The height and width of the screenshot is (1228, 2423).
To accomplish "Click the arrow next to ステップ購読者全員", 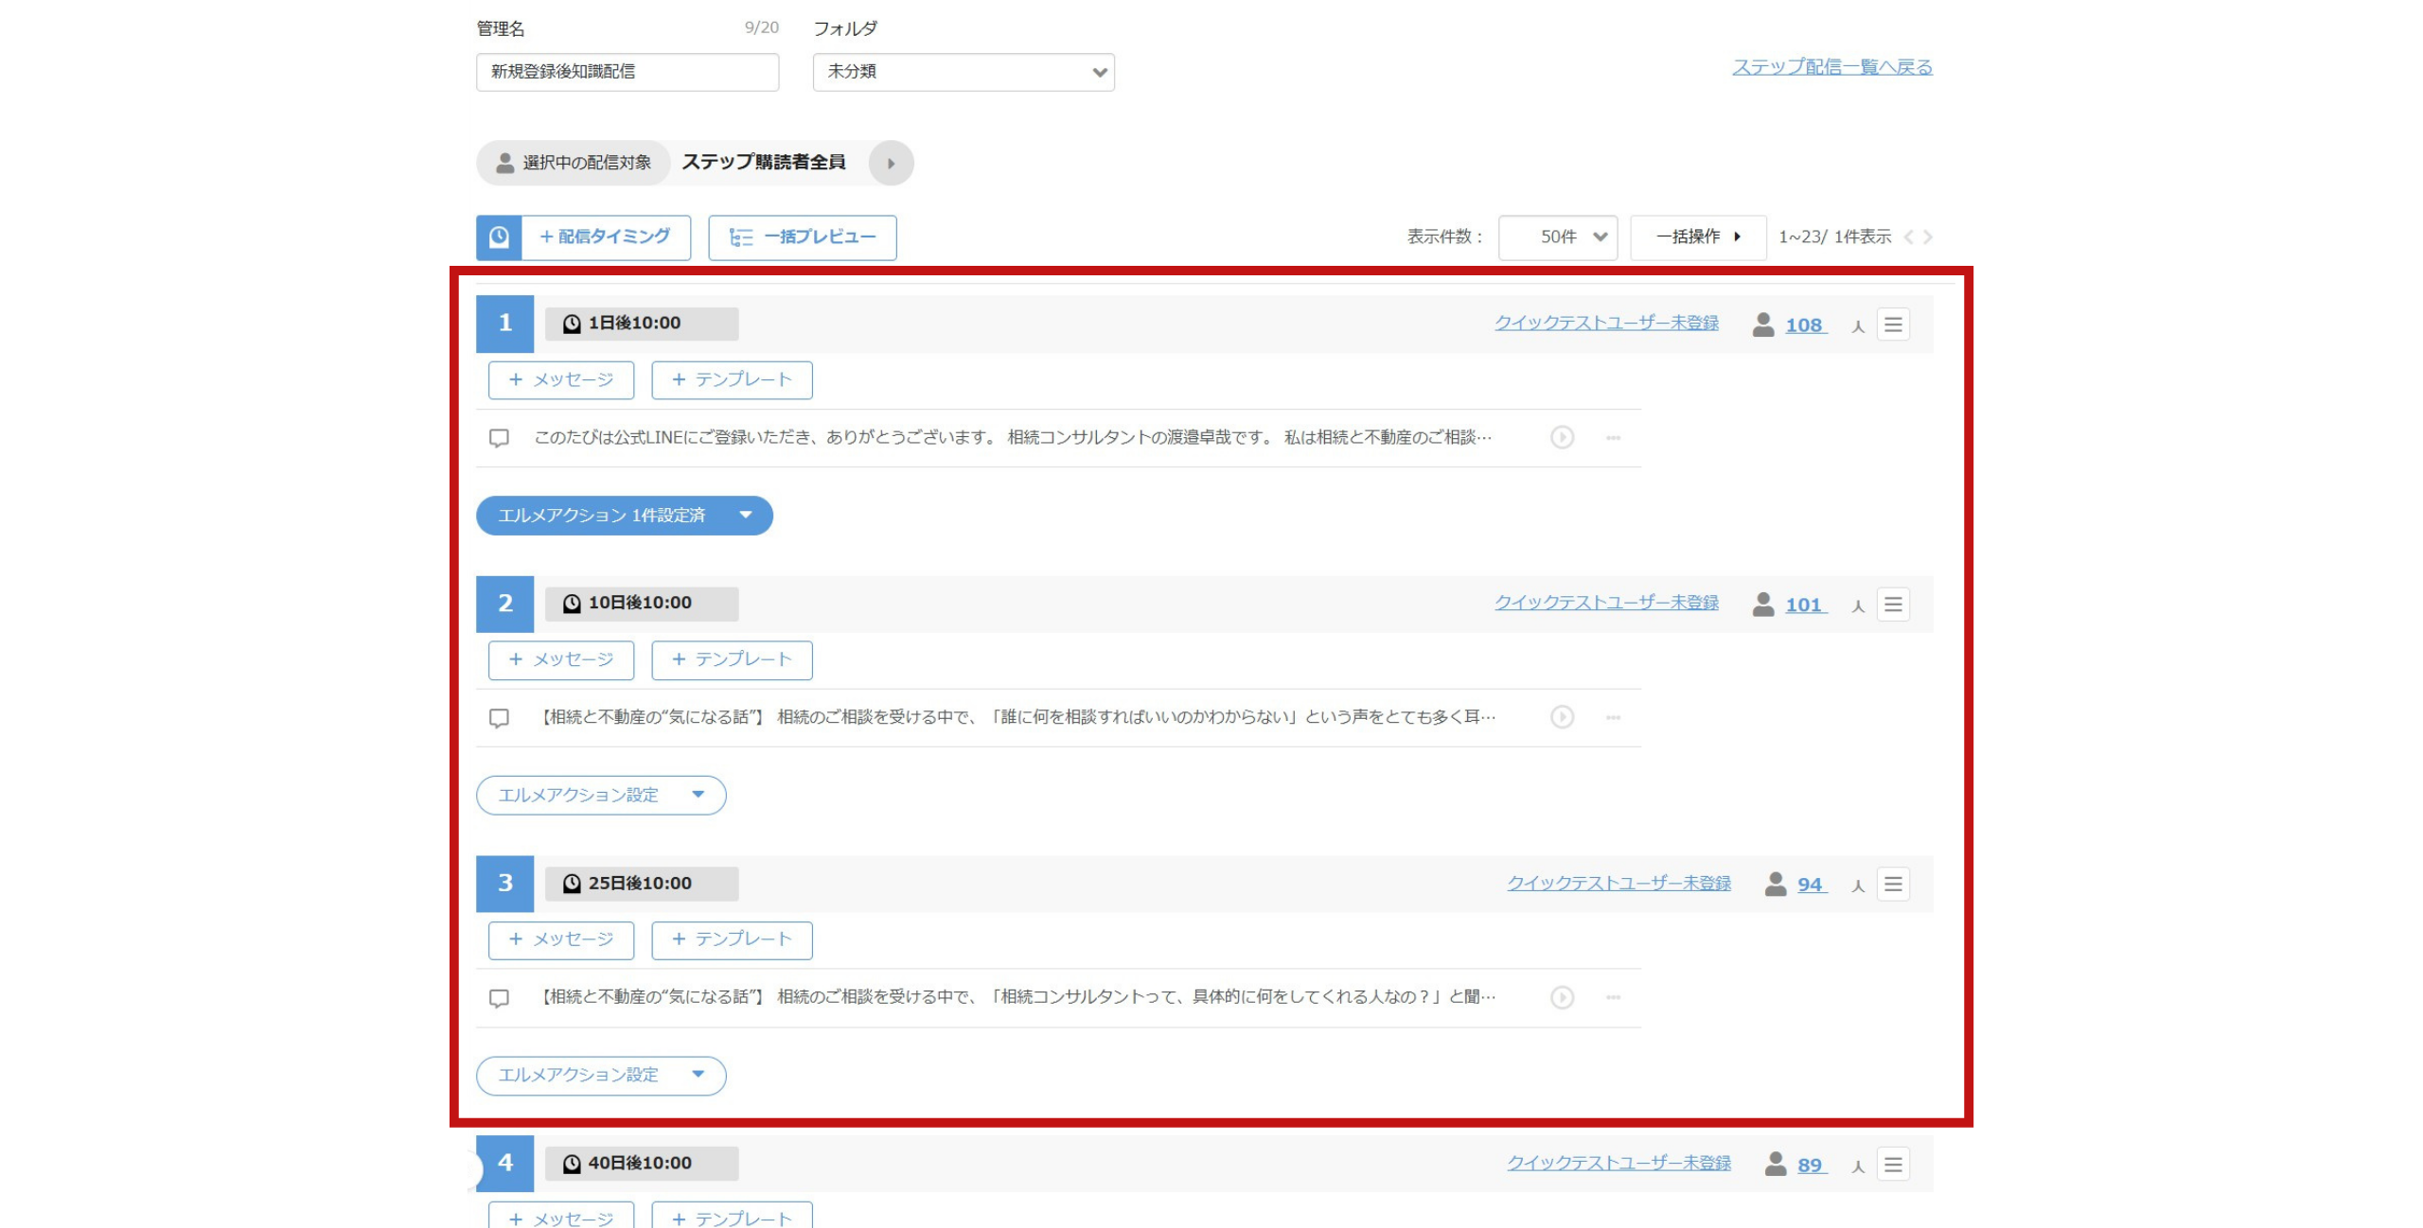I will pos(891,163).
